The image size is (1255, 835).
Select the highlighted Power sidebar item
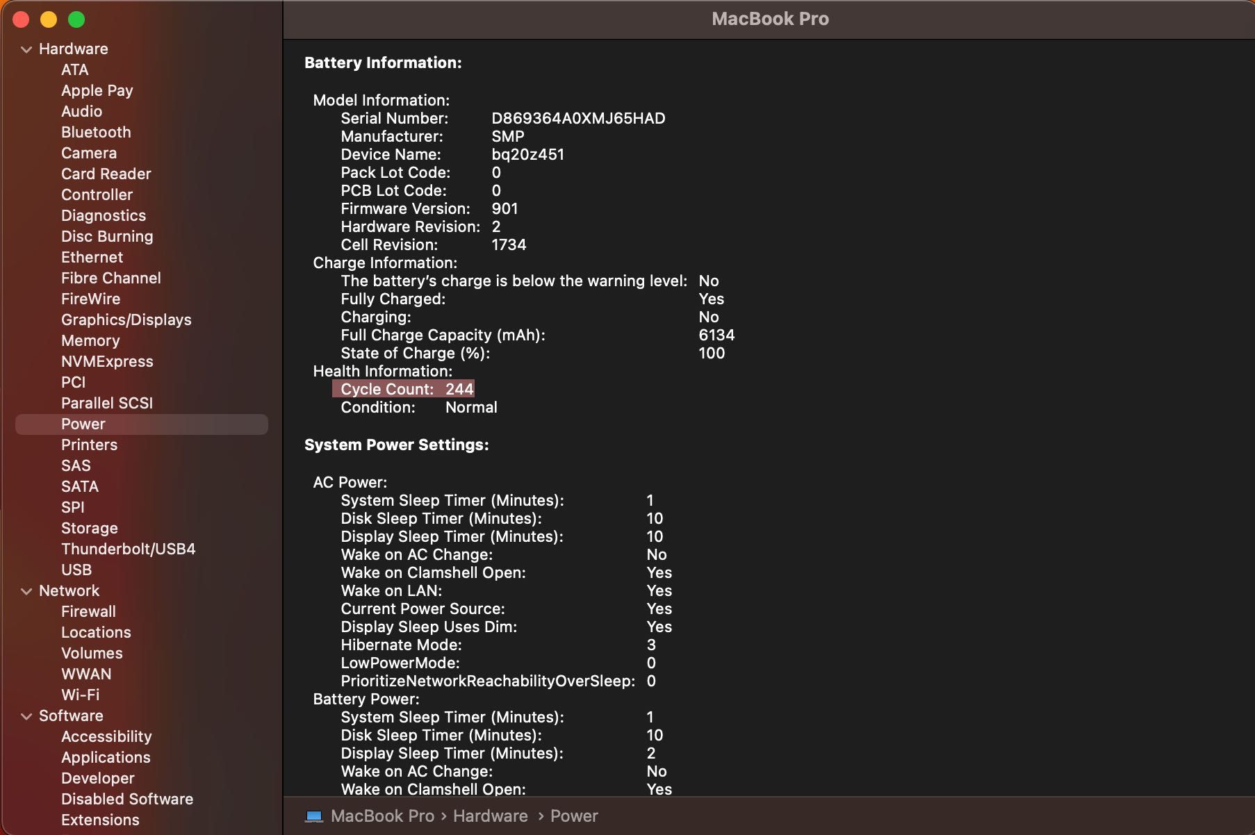(x=142, y=424)
